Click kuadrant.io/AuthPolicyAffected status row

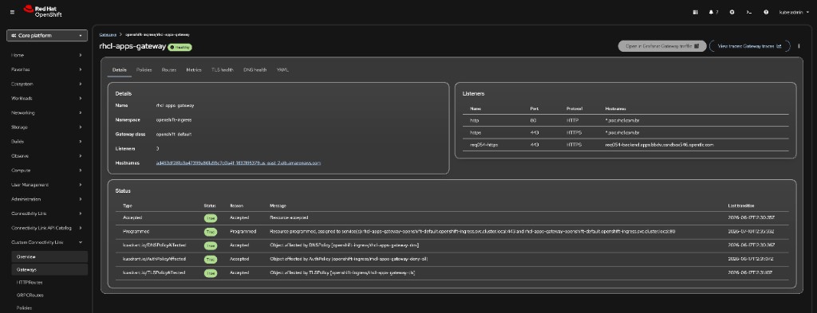point(452,258)
